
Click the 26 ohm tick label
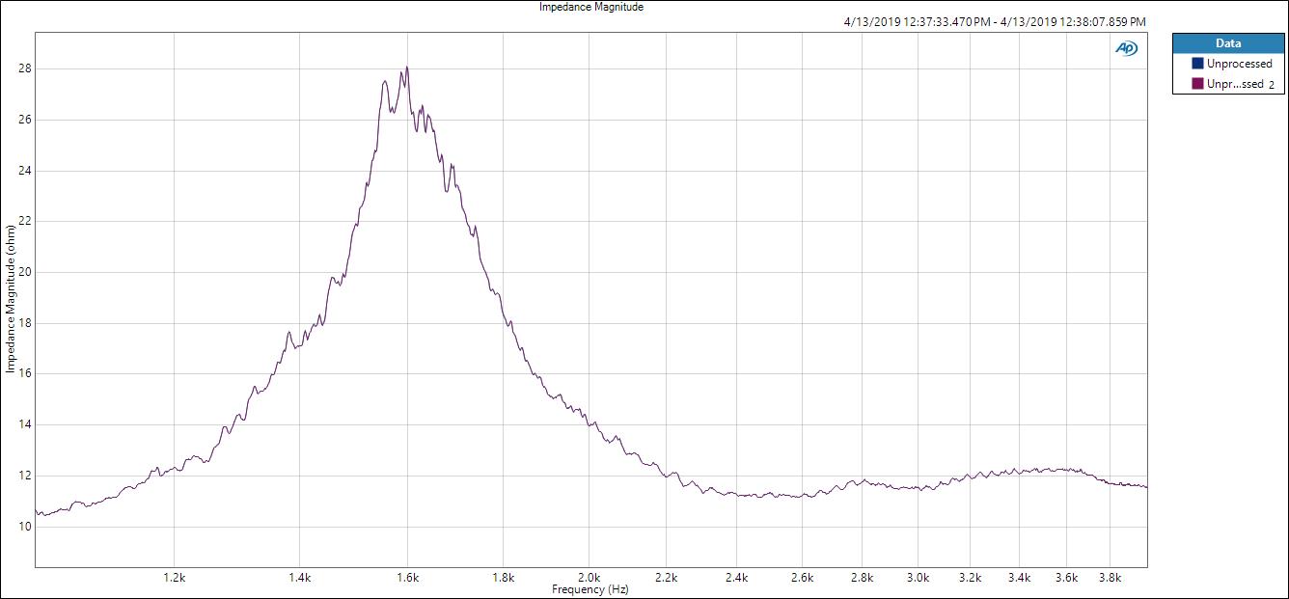tap(25, 120)
